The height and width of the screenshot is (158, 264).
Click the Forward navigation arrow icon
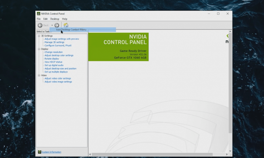point(56,25)
